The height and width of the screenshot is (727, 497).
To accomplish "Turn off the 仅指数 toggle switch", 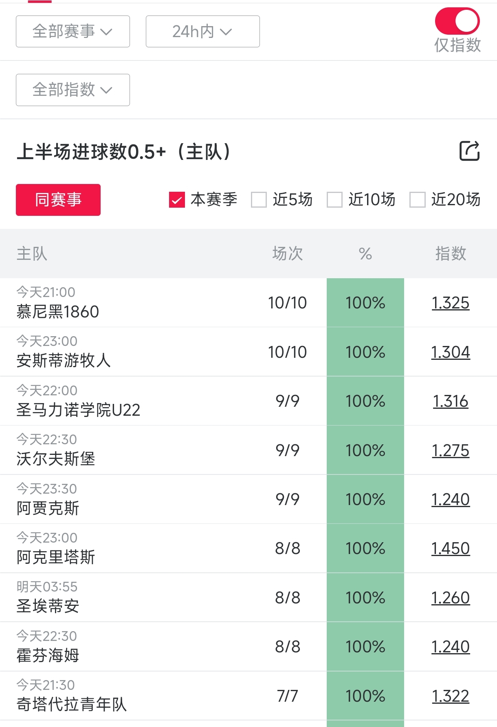I will [457, 21].
